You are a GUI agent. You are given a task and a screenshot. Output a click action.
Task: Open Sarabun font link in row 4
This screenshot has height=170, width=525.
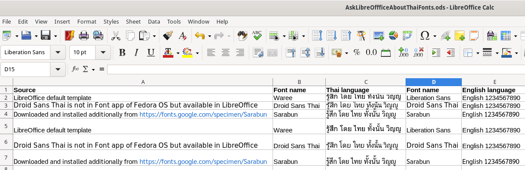[x=203, y=114]
